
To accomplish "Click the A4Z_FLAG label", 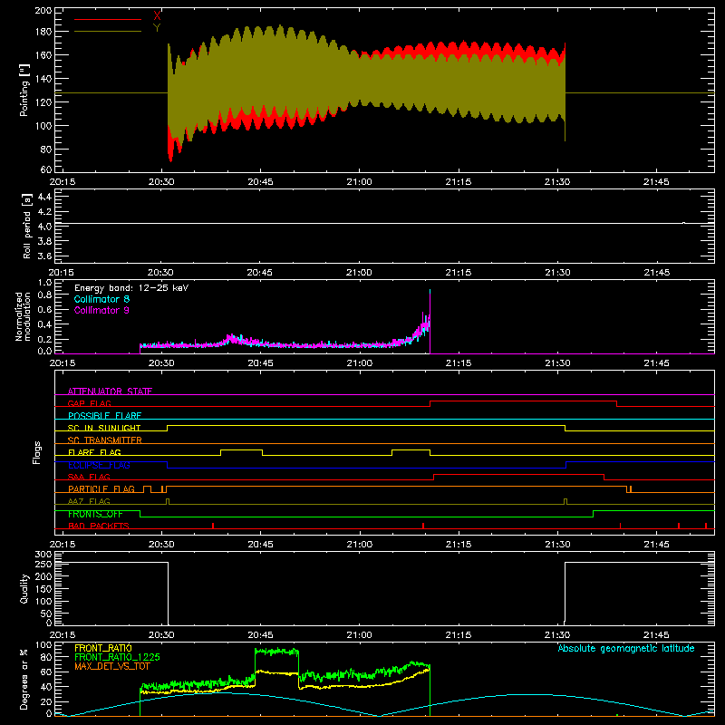I will pyautogui.click(x=89, y=501).
